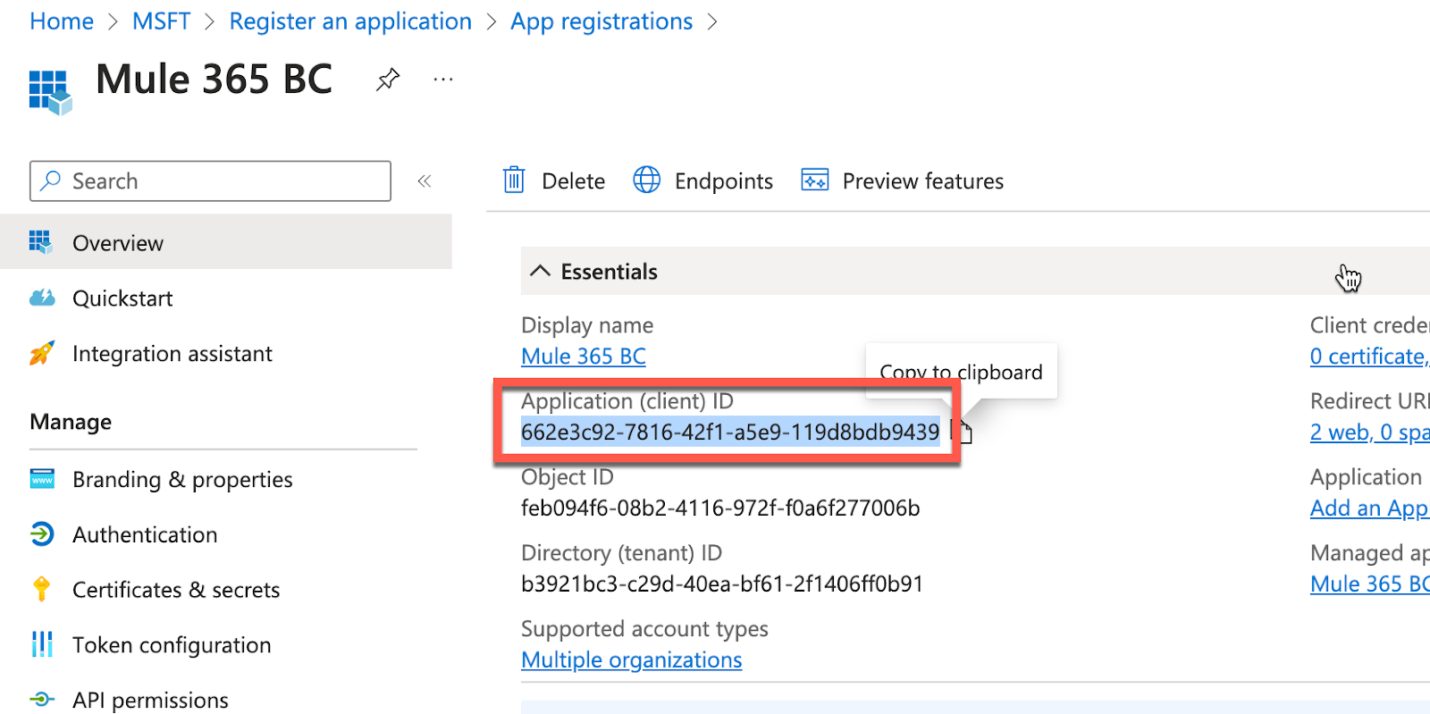Open App registrations breadcrumb
The height and width of the screenshot is (714, 1430).
(601, 21)
